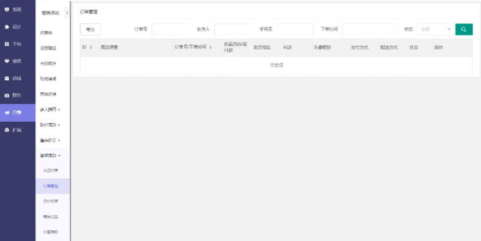Select 订单管理 in the submenu
The image size is (481, 241).
[x=53, y=186]
